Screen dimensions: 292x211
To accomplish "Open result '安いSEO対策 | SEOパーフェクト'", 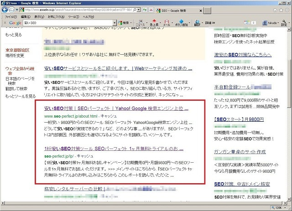I will tap(116, 108).
